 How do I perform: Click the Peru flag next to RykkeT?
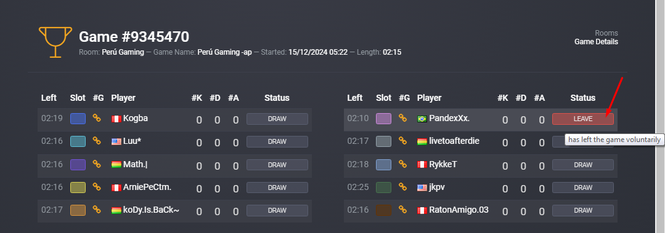[422, 165]
